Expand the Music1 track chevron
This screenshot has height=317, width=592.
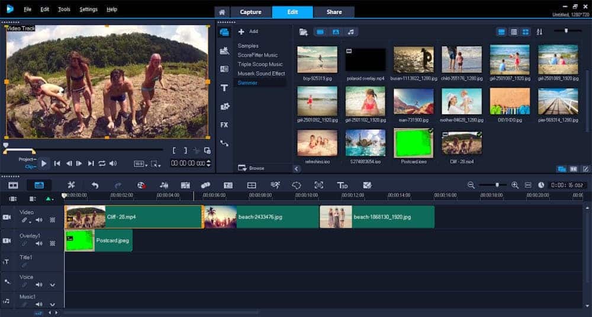(x=52, y=304)
